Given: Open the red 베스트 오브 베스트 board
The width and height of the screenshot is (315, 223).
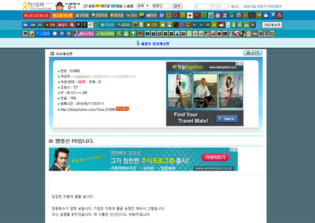Looking at the screenshot, I should point(36,15).
